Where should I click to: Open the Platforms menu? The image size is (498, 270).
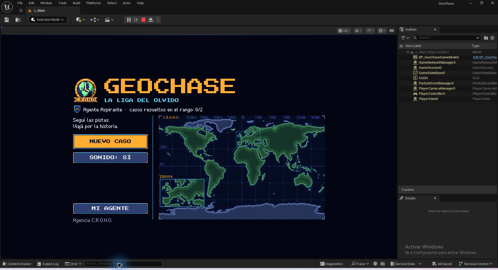click(x=93, y=3)
